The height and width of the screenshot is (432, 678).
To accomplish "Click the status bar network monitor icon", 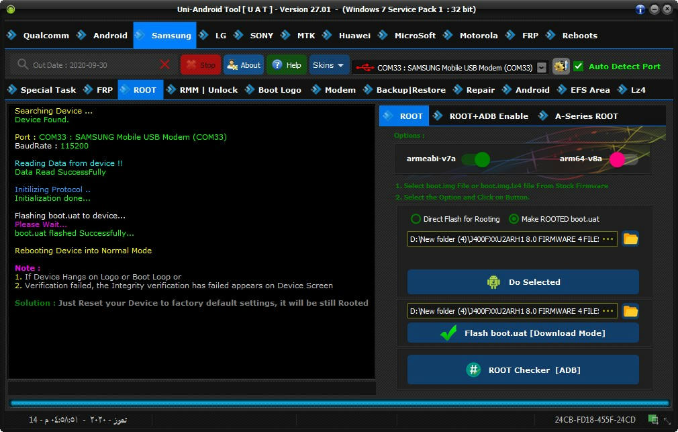I will tap(653, 419).
